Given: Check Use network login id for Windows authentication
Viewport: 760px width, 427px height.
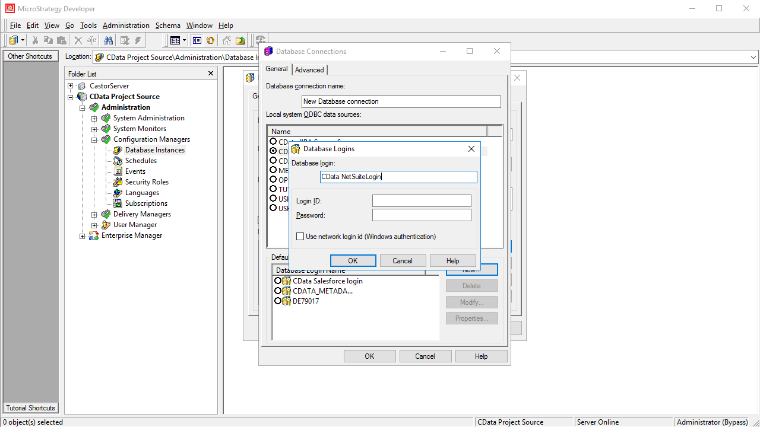Looking at the screenshot, I should pyautogui.click(x=300, y=236).
